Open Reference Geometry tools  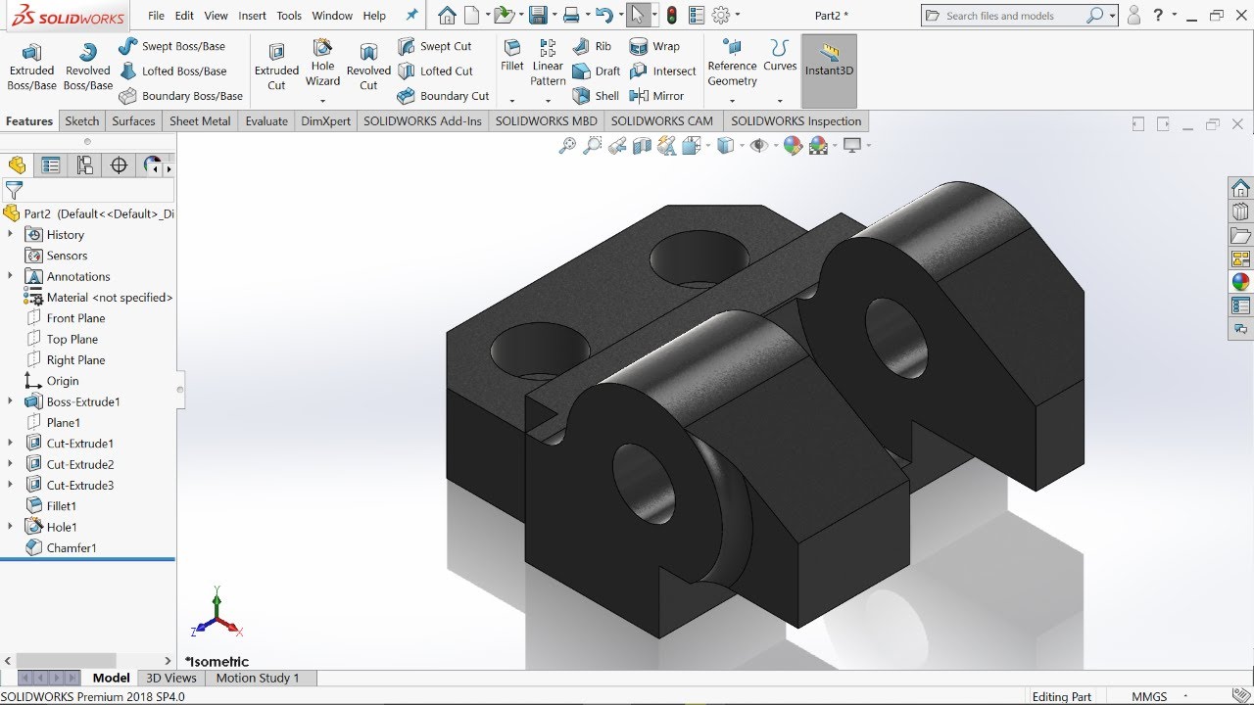coord(732,63)
